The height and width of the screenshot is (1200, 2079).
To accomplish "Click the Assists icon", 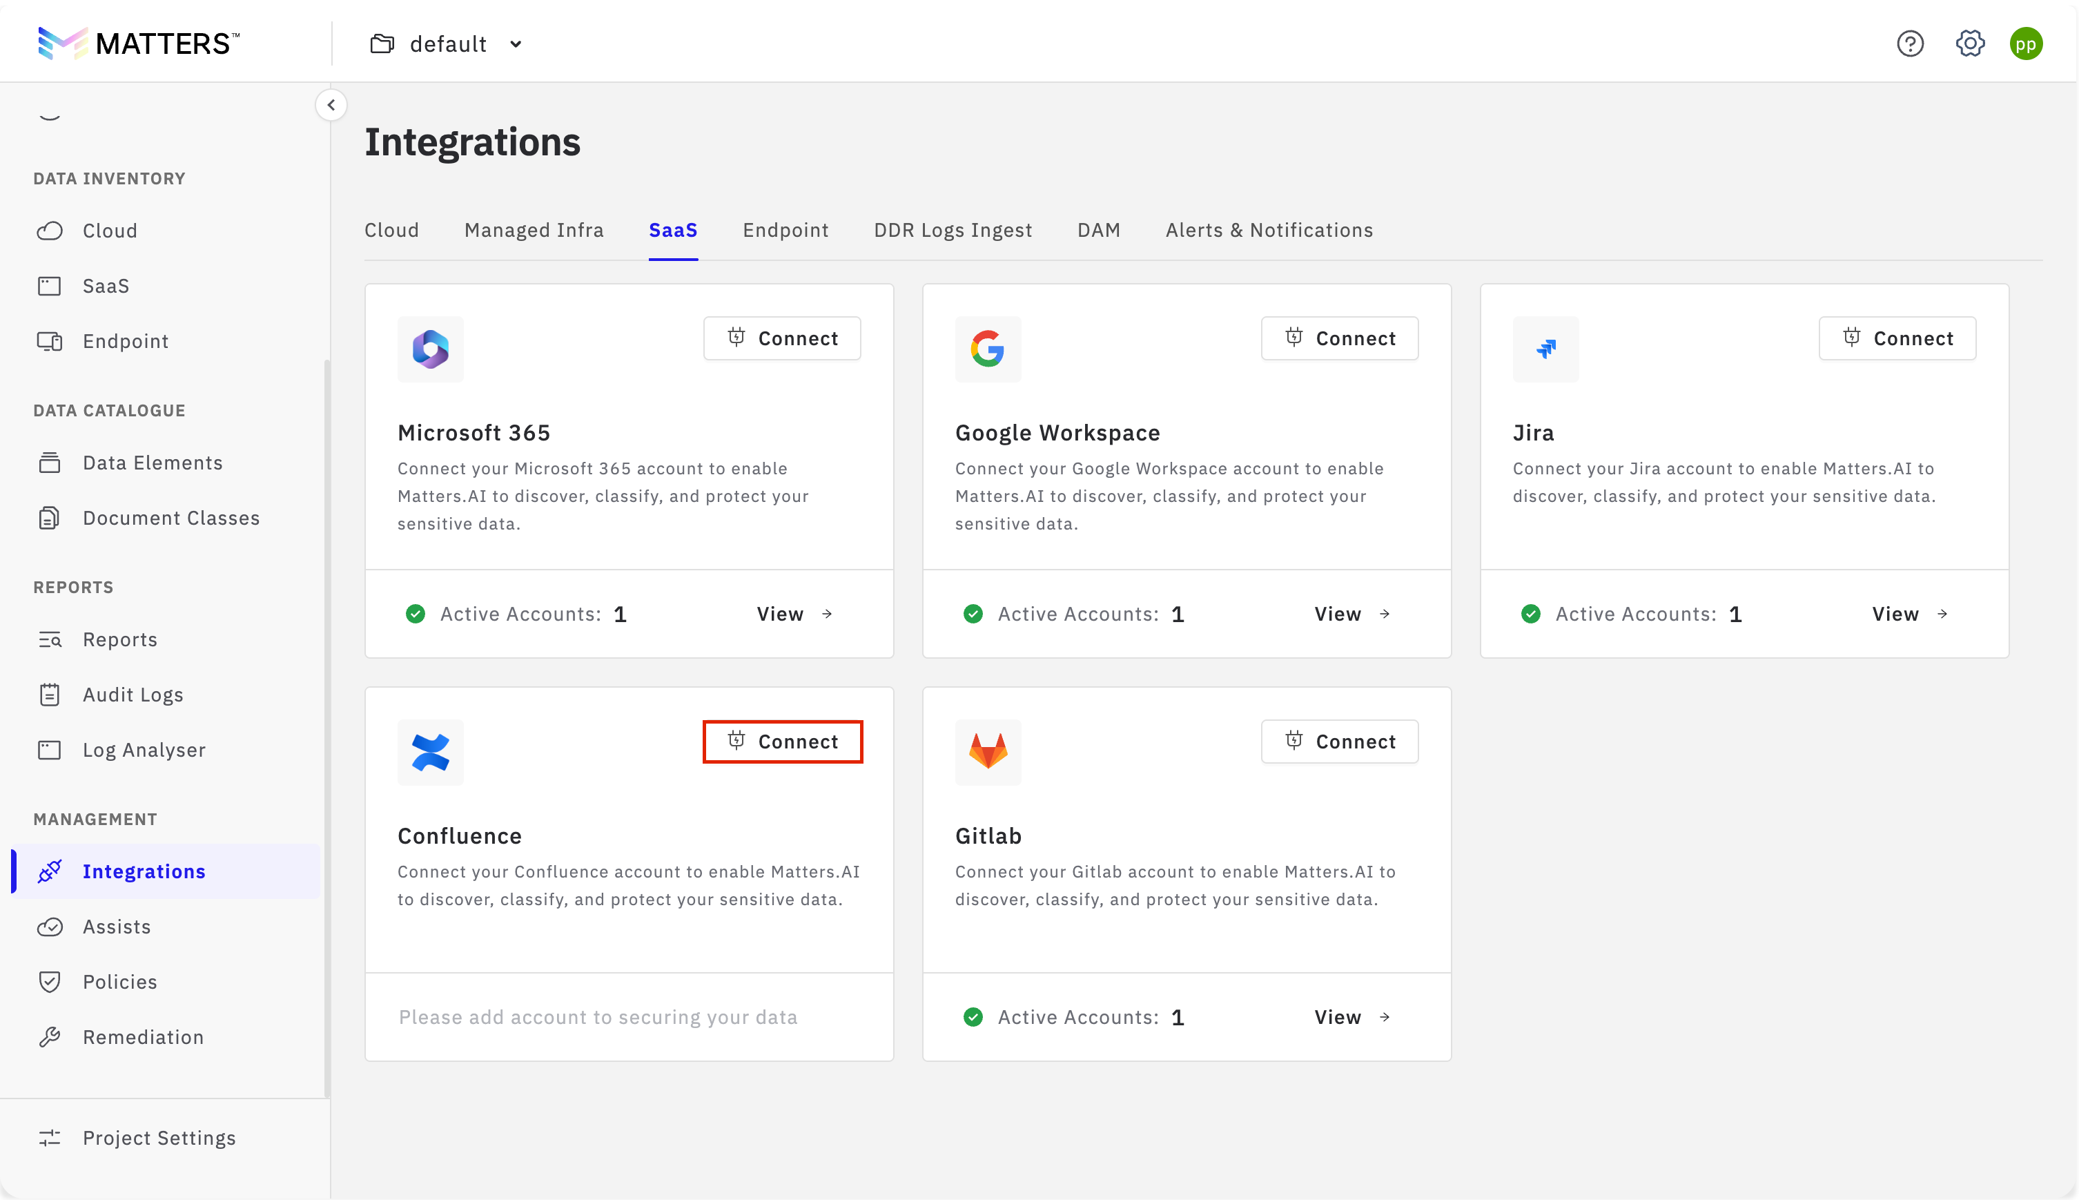I will 50,927.
